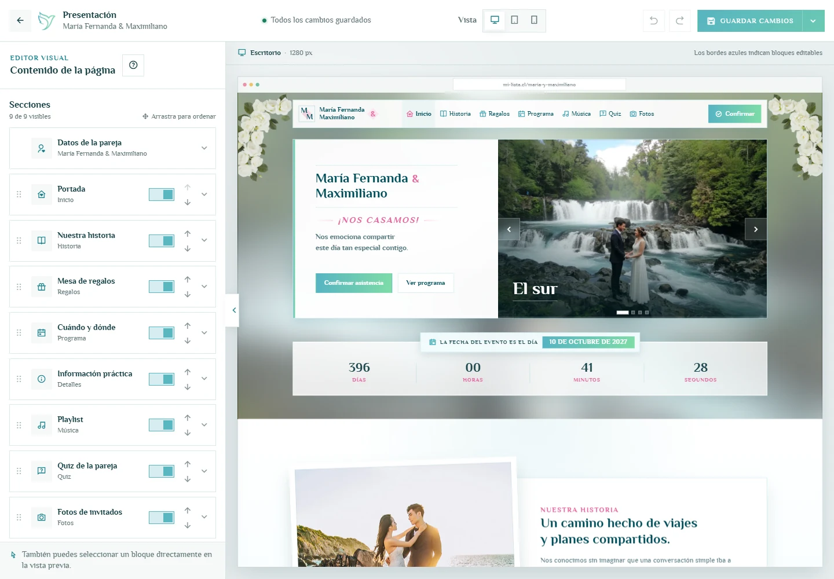
Task: Select mobile phone view icon
Action: tap(534, 20)
